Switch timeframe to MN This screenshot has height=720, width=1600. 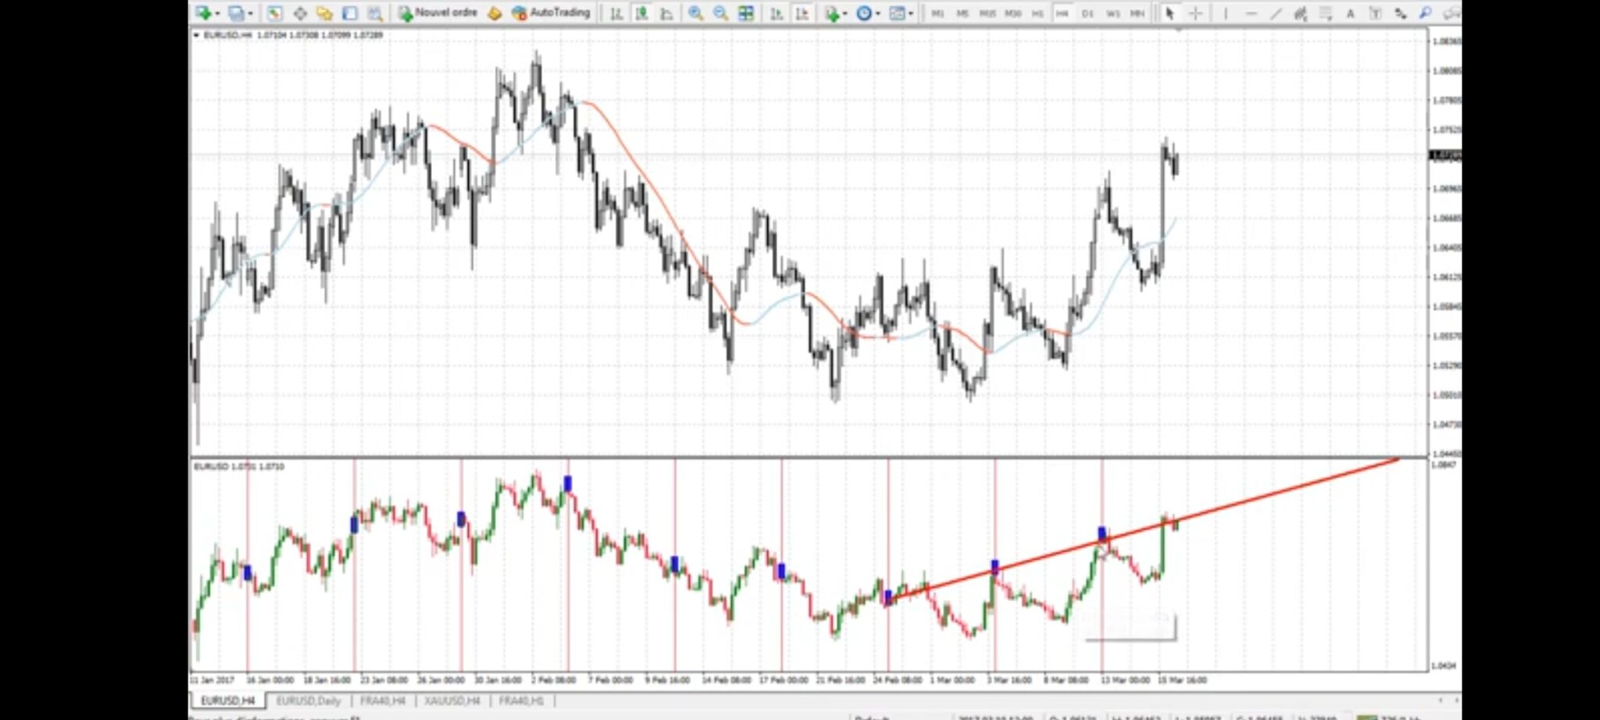(1137, 13)
